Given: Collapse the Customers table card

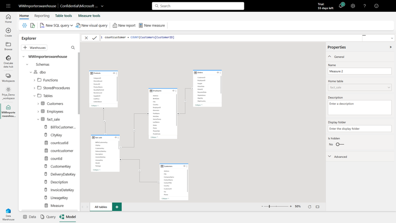Looking at the screenshot, I should click(165, 198).
